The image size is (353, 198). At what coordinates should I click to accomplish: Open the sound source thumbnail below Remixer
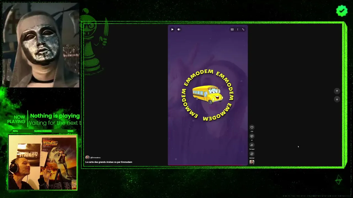click(x=252, y=162)
